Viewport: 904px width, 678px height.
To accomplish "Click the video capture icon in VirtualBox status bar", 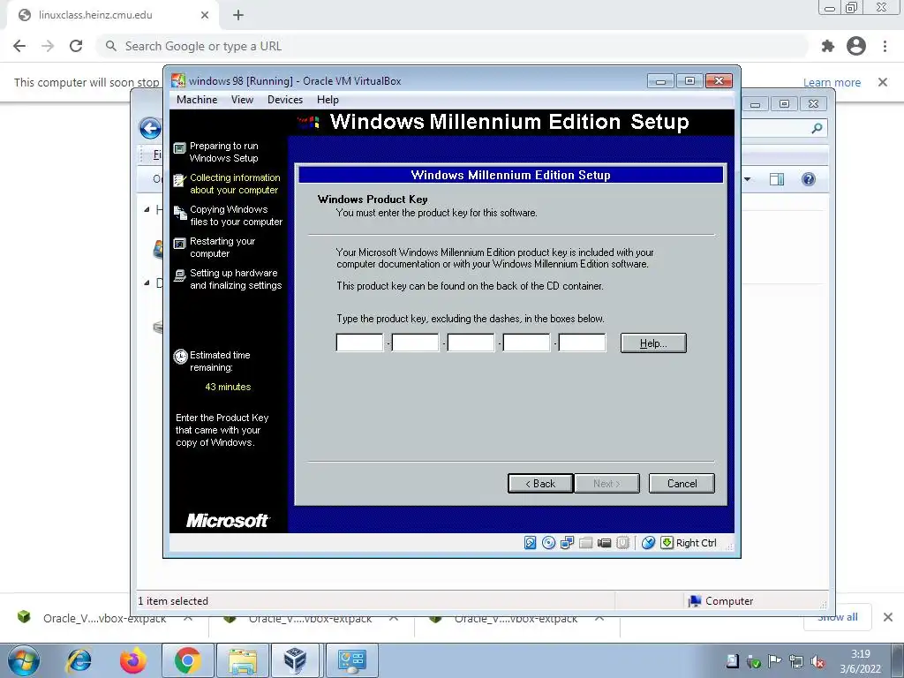I will click(604, 543).
